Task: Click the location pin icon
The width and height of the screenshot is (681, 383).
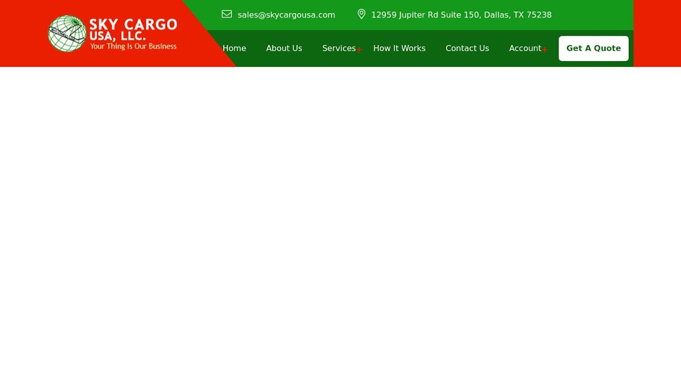Action: (361, 14)
